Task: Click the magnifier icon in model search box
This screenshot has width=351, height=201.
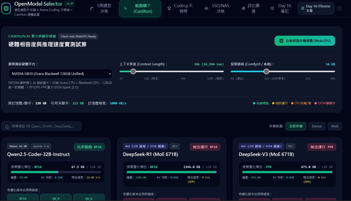Action: [x=7, y=127]
